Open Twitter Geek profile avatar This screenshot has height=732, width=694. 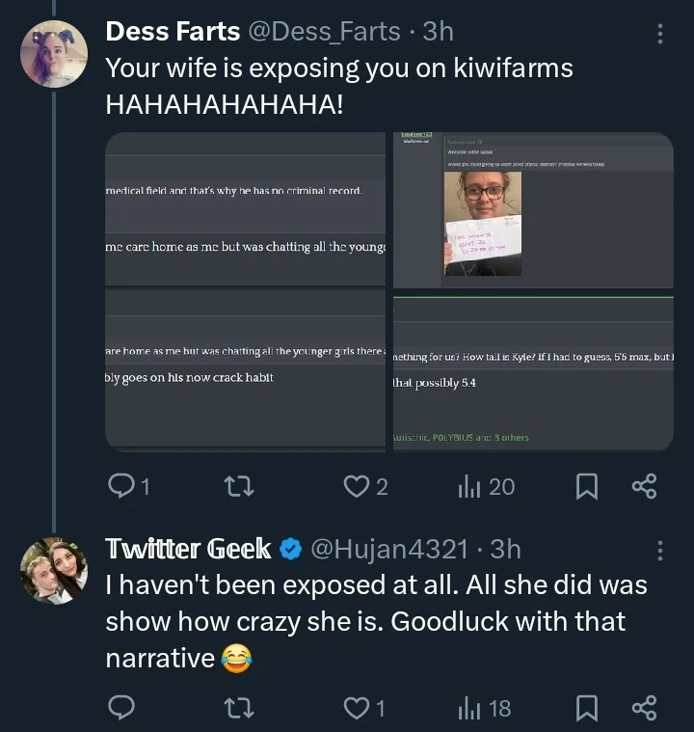click(x=54, y=571)
